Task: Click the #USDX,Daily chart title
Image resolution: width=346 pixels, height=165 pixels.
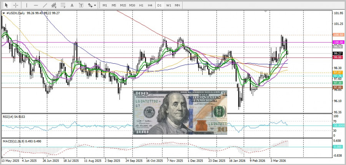Action: 16,13
